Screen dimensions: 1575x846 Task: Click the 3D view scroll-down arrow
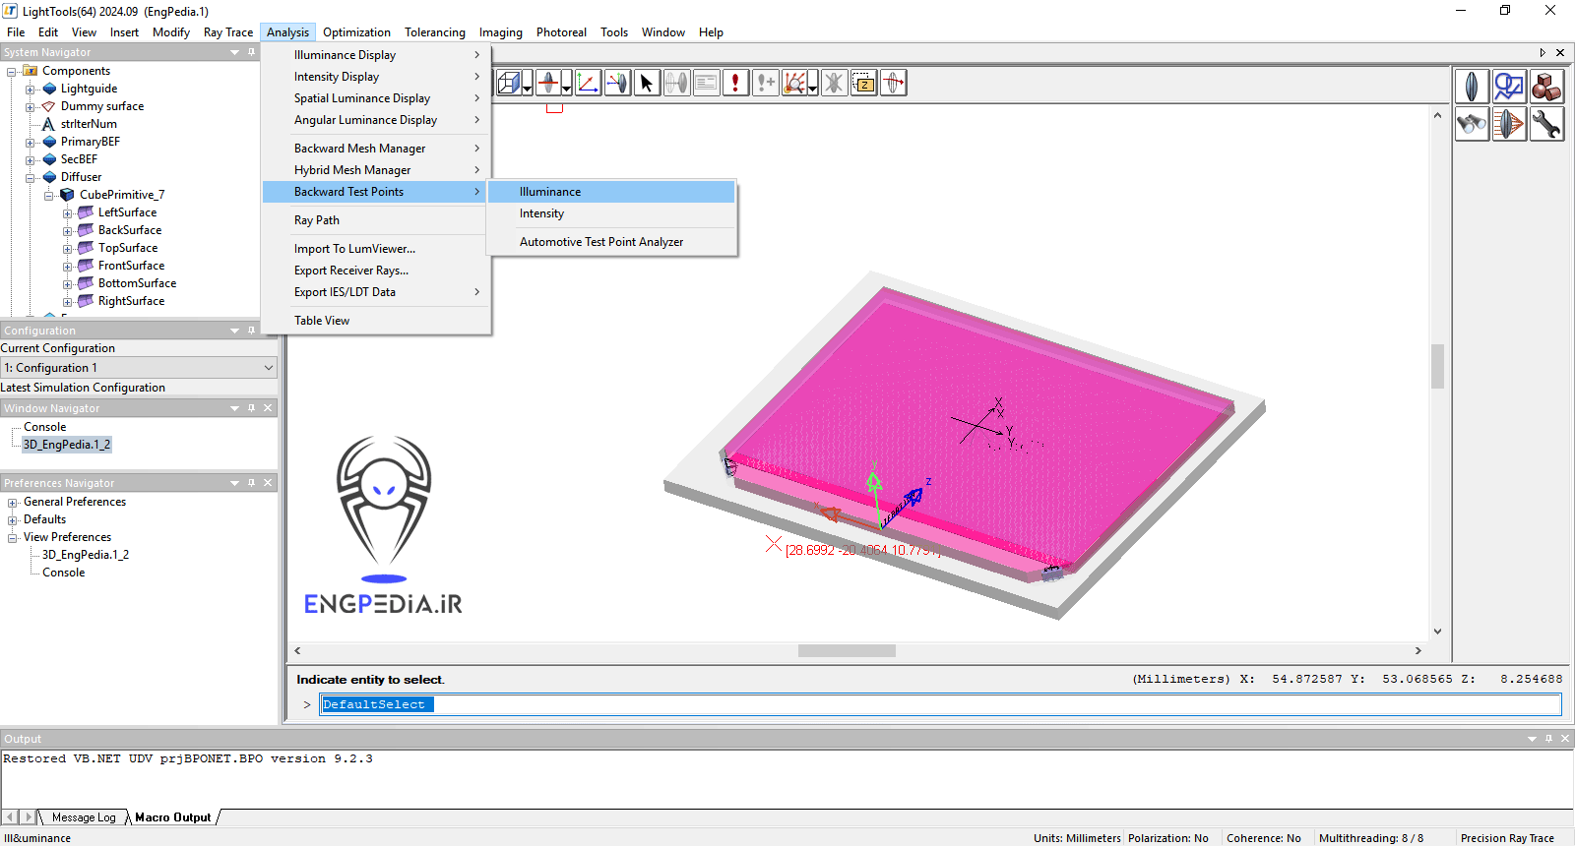click(x=1437, y=632)
